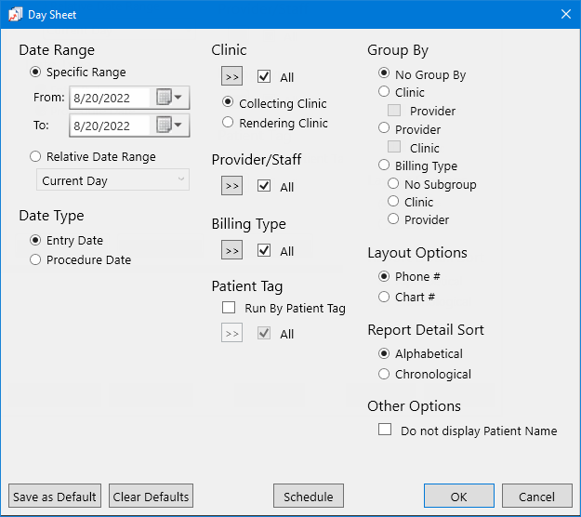Viewport: 581px width, 517px height.
Task: Click the Provider/Staff >> selection button
Action: point(232,186)
